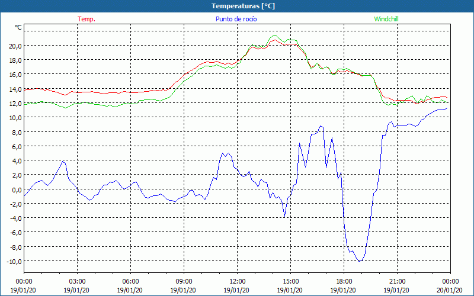Click the "12,0" y-axis value
The image size is (474, 296).
(16, 103)
